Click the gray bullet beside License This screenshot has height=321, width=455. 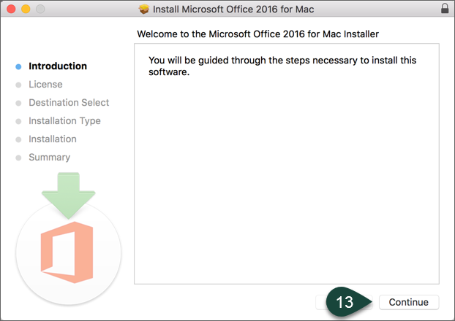point(18,85)
